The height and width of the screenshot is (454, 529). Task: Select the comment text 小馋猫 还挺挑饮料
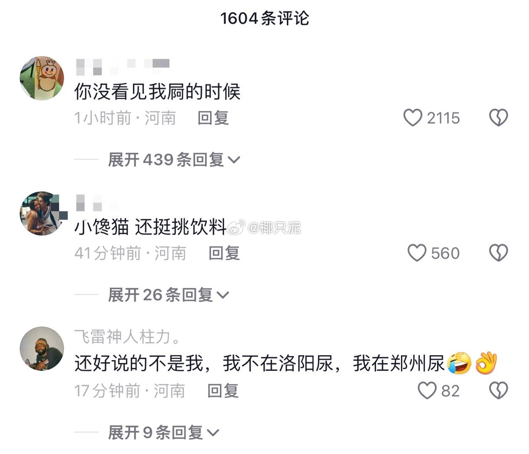tap(151, 227)
